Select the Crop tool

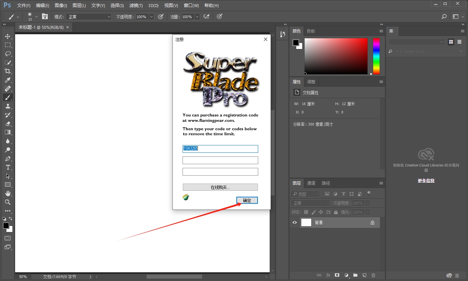[7, 71]
